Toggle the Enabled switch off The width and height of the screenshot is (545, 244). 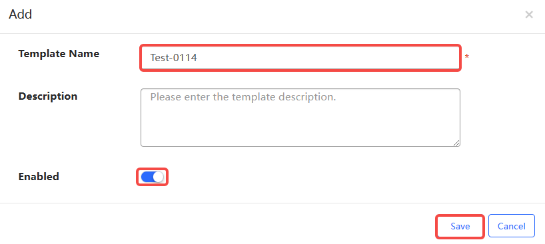point(152,177)
